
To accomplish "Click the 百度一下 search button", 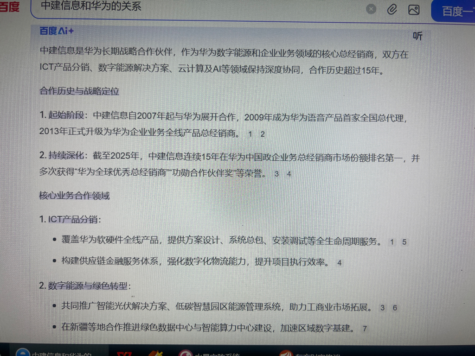I will (453, 11).
